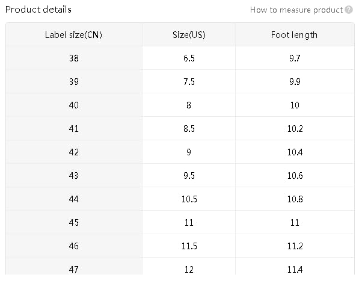Click foot length 9.7 cell
The image size is (362, 289).
click(295, 58)
